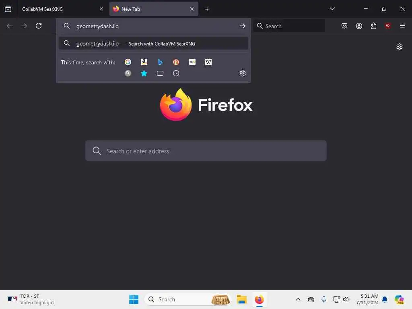The image size is (412, 309).
Task: Search in Bookmarks via star icon
Action: [x=144, y=73]
